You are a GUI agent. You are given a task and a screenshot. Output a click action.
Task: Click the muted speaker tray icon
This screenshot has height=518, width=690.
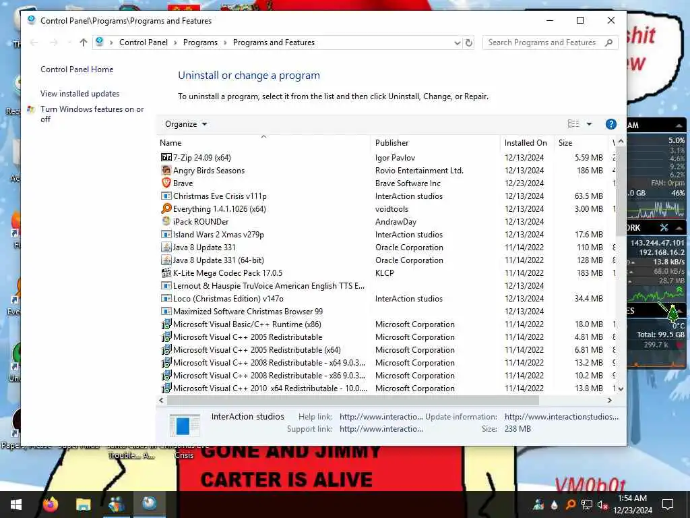pos(602,505)
